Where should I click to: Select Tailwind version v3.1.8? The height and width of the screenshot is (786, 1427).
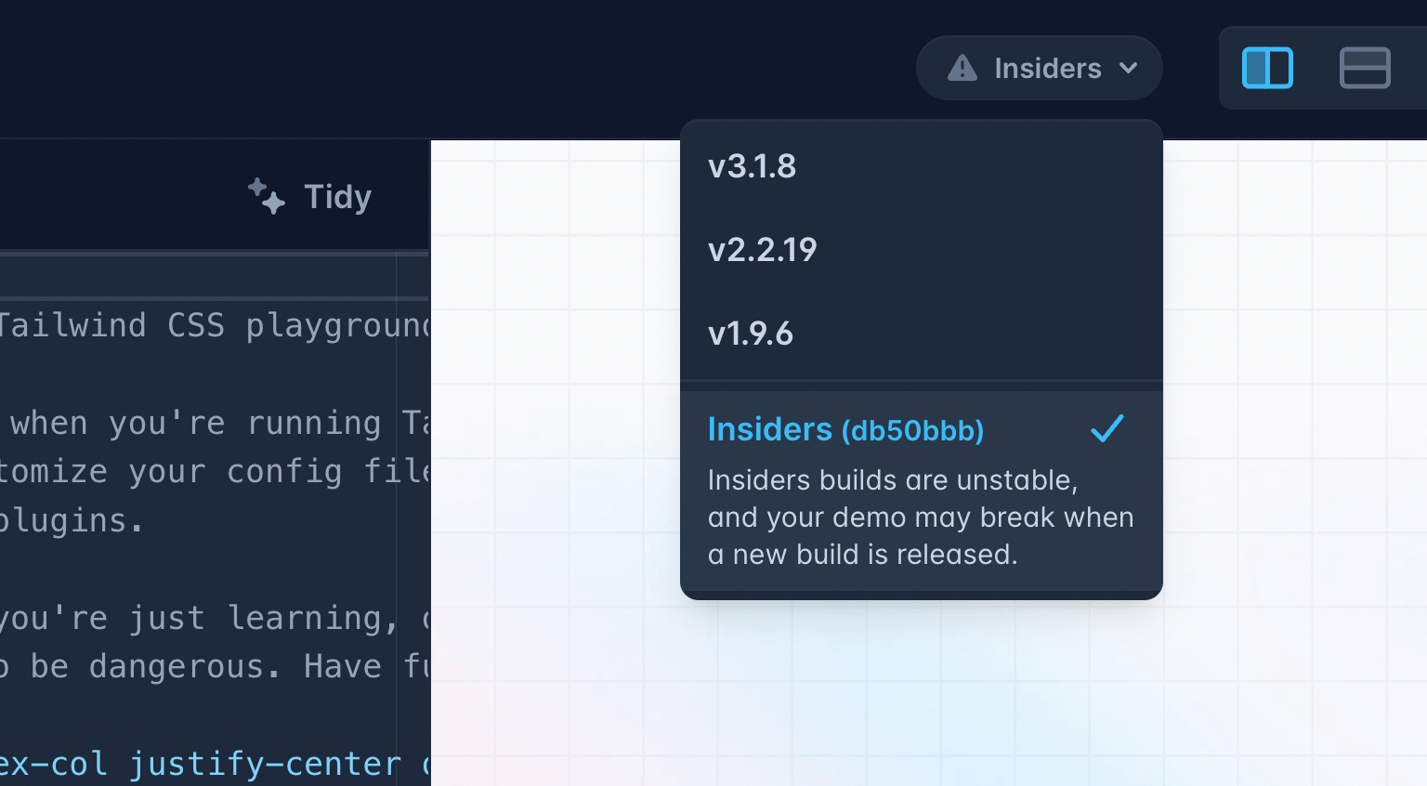tap(753, 166)
